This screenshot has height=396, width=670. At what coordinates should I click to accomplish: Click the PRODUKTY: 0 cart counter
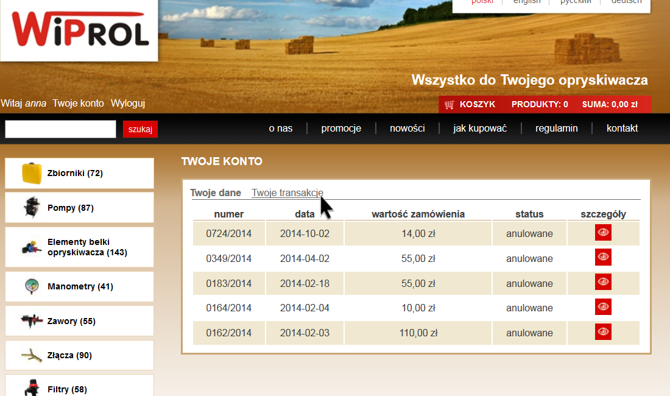540,104
